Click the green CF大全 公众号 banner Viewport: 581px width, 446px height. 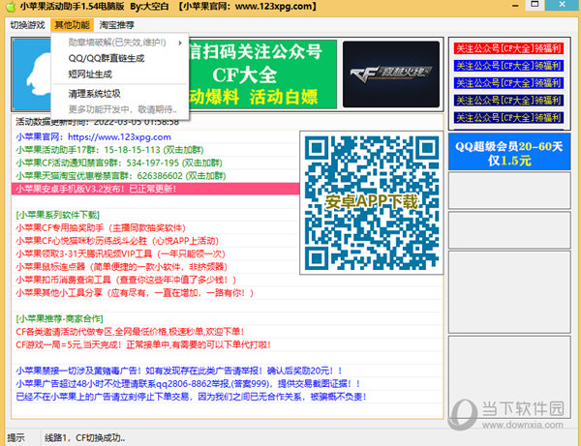coord(262,74)
